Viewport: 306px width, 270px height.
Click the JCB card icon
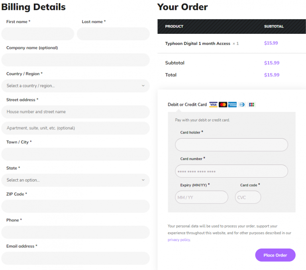[x=251, y=105]
